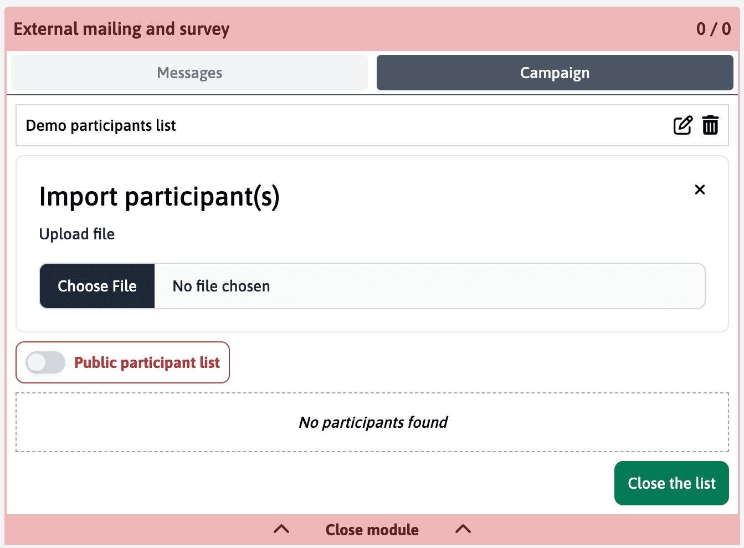
Task: Click the left chevron beside Close module
Action: pyautogui.click(x=281, y=529)
